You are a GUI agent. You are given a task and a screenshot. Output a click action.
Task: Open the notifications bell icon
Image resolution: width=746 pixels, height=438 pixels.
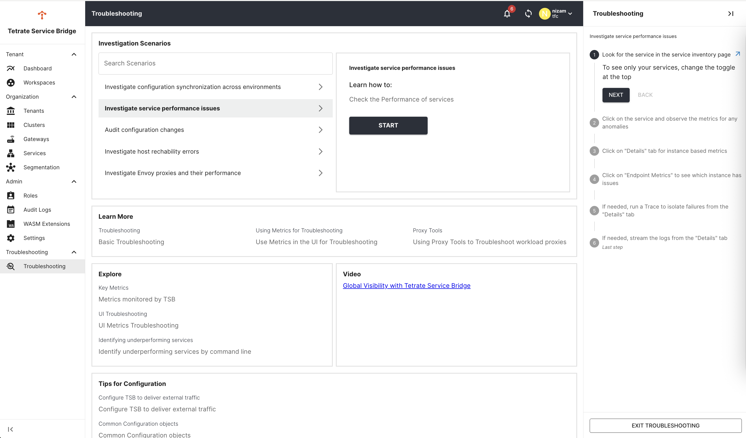(x=507, y=14)
